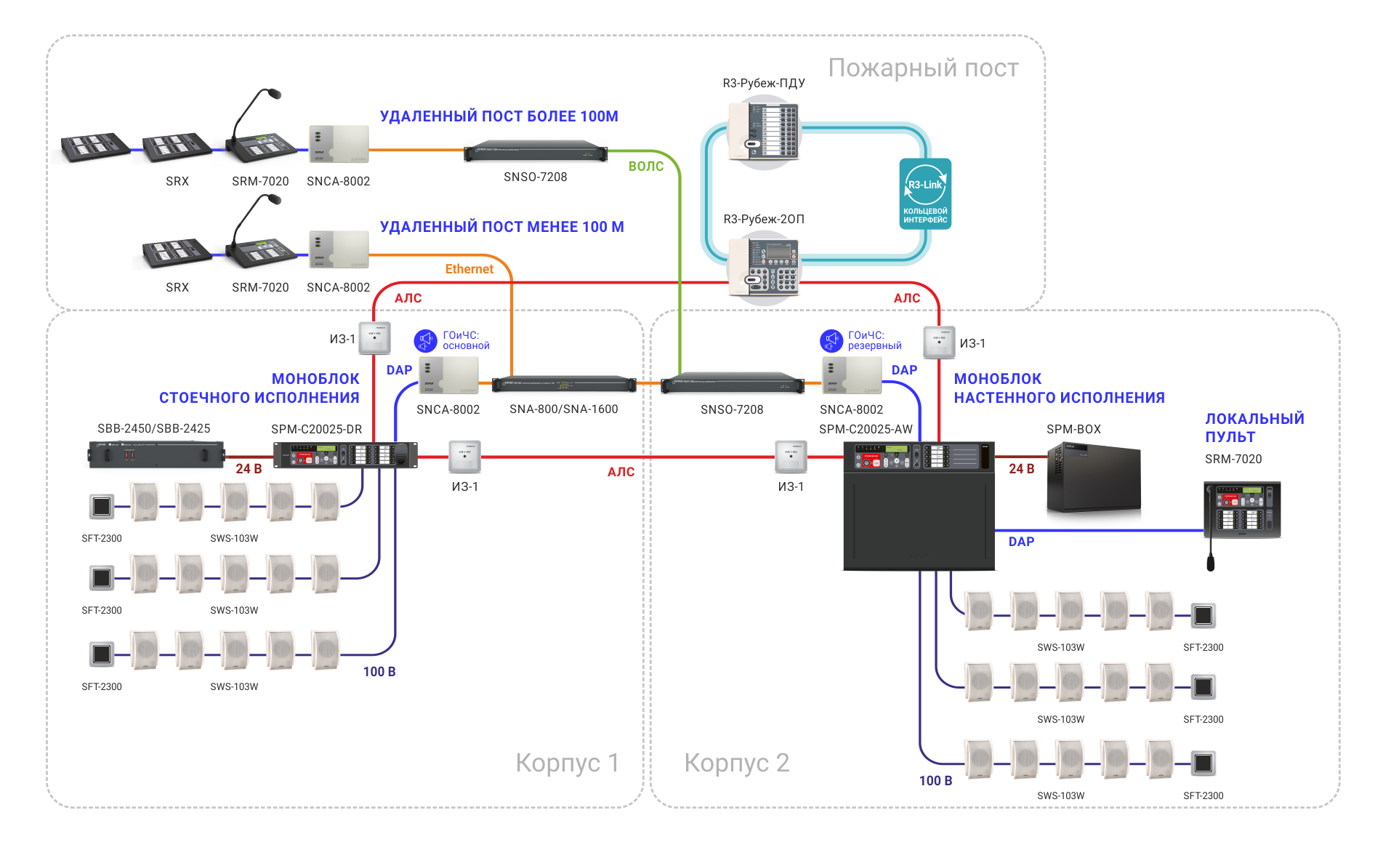
Task: Click the SNCA-8002 box near ГОиЧС основной
Action: tap(449, 376)
